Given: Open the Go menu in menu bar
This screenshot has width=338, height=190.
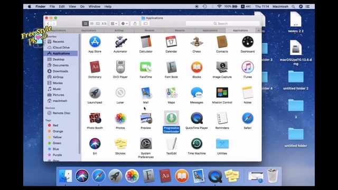Looking at the screenshot, I should click(82, 6).
